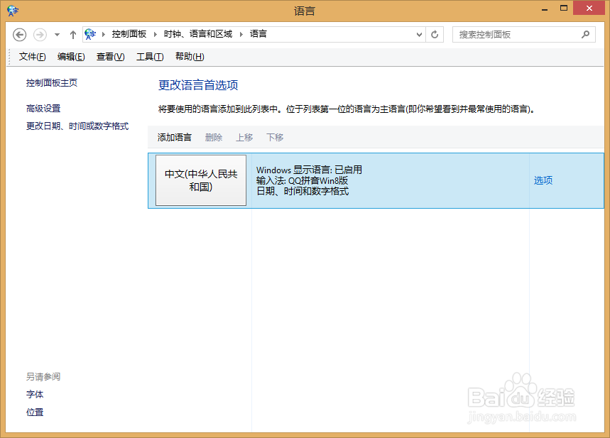Select 时钟、语言和区域 breadcrumb
The image size is (610, 438).
click(x=198, y=34)
